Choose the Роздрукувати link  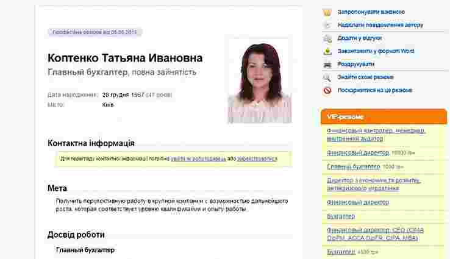click(x=356, y=64)
